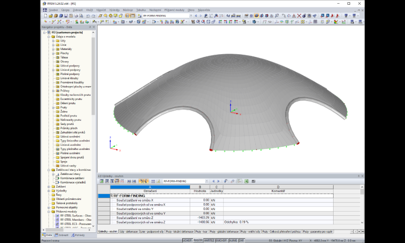Open the RF-FORM-FINDING dropdown in results table toolbar
The width and height of the screenshot is (405, 243).
coord(207,181)
